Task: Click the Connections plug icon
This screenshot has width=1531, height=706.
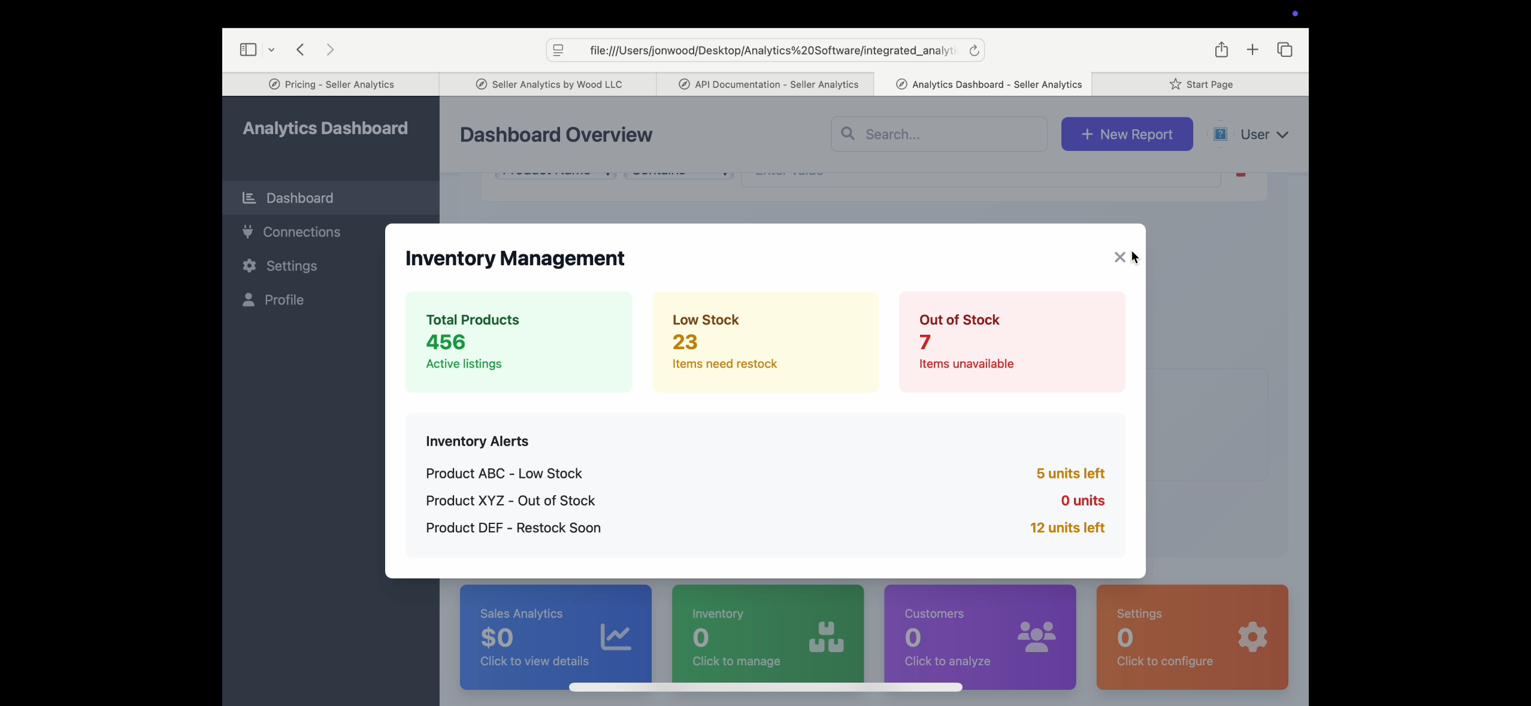Action: point(247,232)
